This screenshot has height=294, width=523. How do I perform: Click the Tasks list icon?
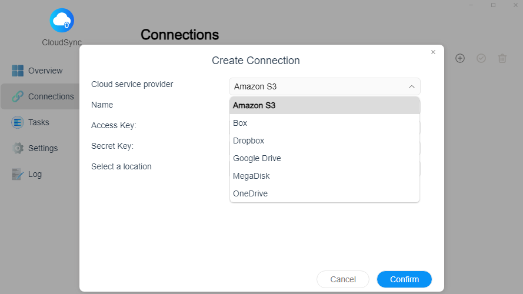18,122
